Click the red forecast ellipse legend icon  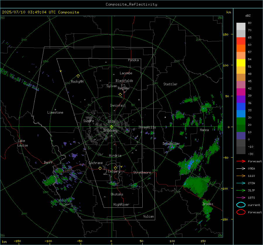click(241, 212)
